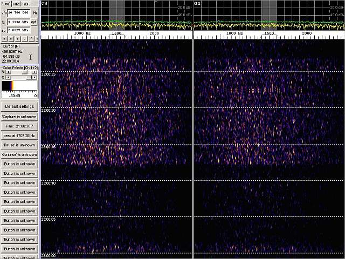
Task: Click the B brightness slider right arrow
Action: tap(36, 72)
